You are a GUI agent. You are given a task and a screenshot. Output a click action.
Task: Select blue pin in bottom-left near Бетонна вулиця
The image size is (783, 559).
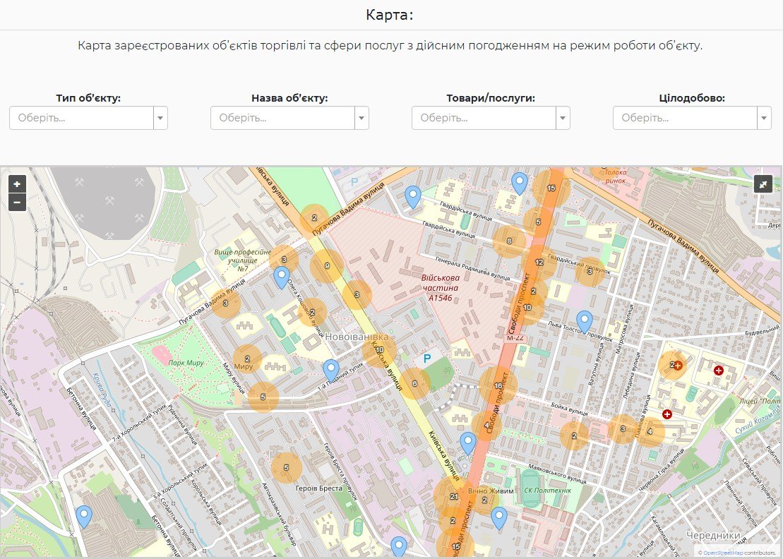tap(85, 517)
